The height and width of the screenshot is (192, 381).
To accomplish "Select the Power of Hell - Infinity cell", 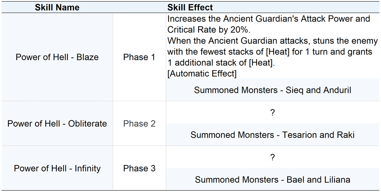I will point(57,168).
